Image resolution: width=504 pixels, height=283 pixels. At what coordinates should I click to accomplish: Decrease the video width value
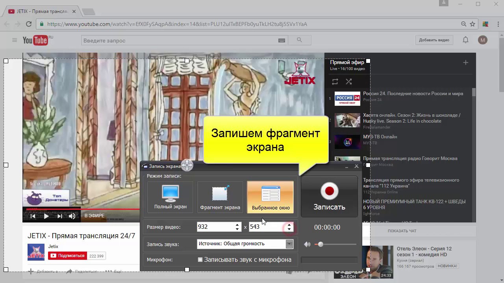[237, 229]
